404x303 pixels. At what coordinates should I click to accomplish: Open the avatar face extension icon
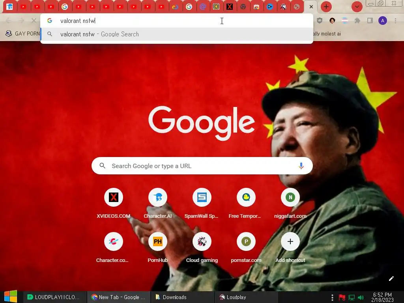332,21
